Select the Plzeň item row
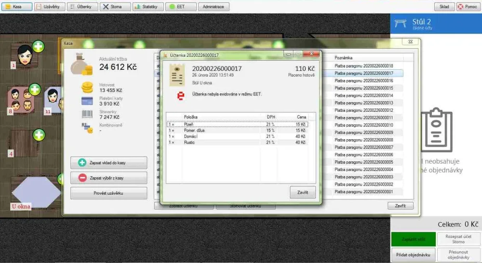Screen dimensions: 482x263 coord(237,124)
